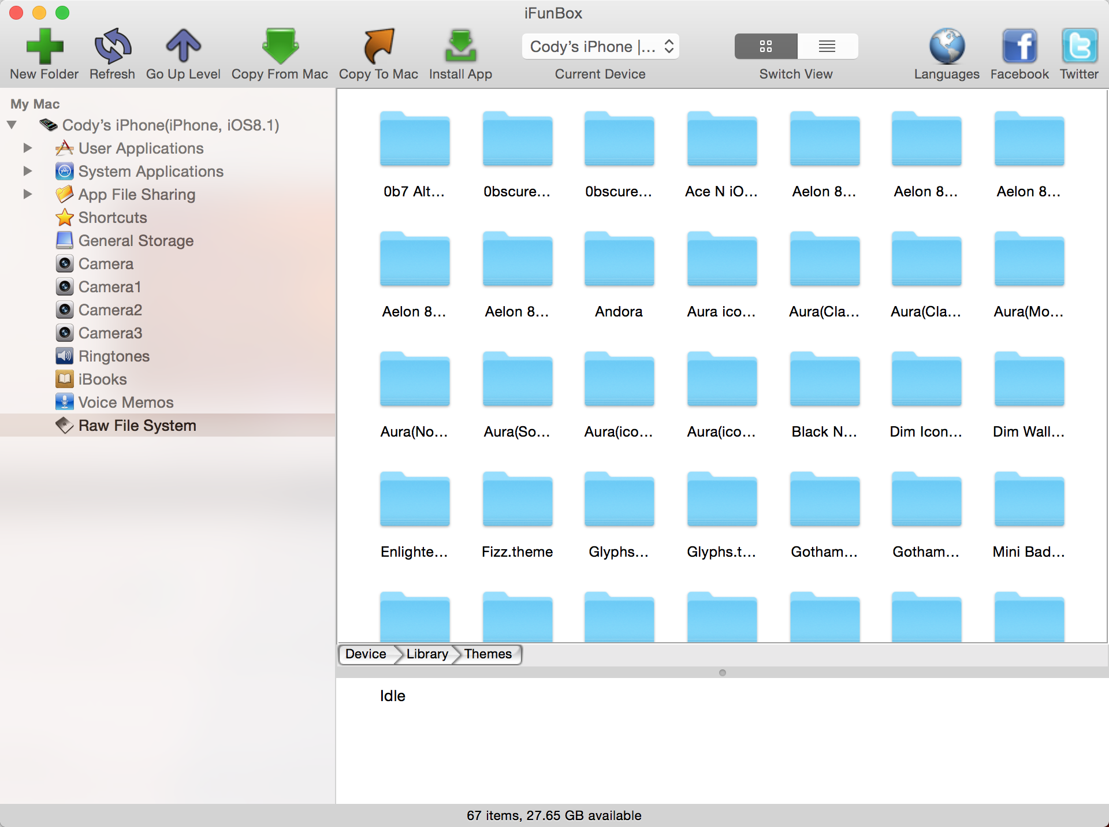The width and height of the screenshot is (1109, 827).
Task: Switch to list view
Action: [x=827, y=46]
